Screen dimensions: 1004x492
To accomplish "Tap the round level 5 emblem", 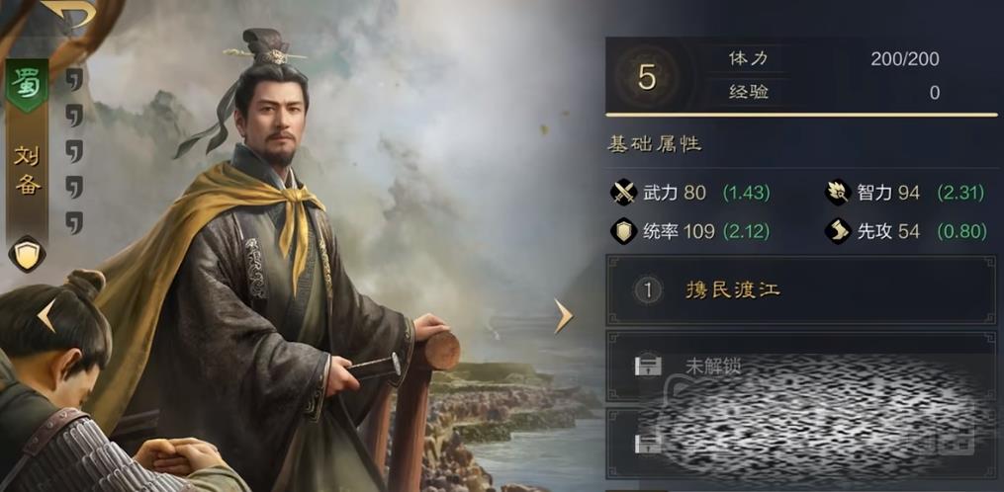I will pos(647,76).
